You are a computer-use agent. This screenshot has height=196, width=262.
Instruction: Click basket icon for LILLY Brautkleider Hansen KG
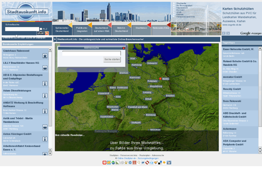coord(45,68)
